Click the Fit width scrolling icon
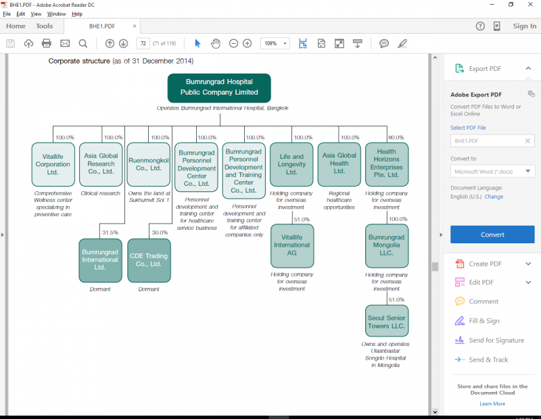The image size is (541, 419). (302, 43)
